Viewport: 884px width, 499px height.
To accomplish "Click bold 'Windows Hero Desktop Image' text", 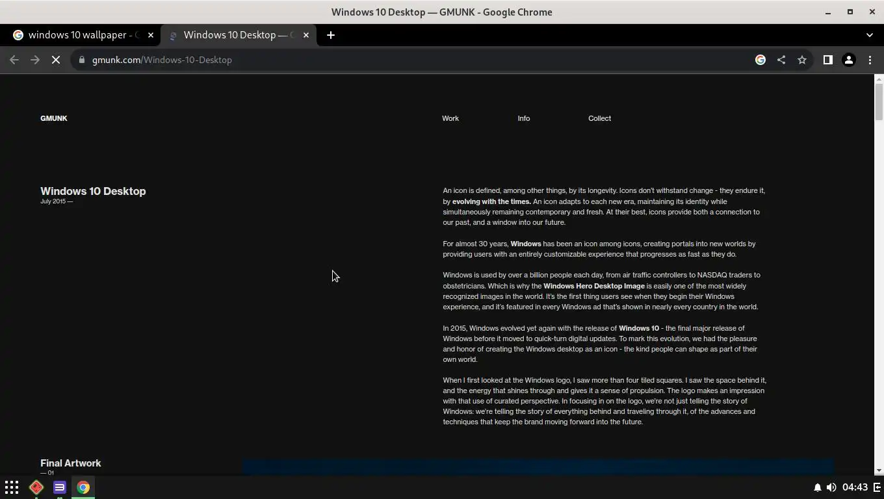I will click(x=594, y=286).
